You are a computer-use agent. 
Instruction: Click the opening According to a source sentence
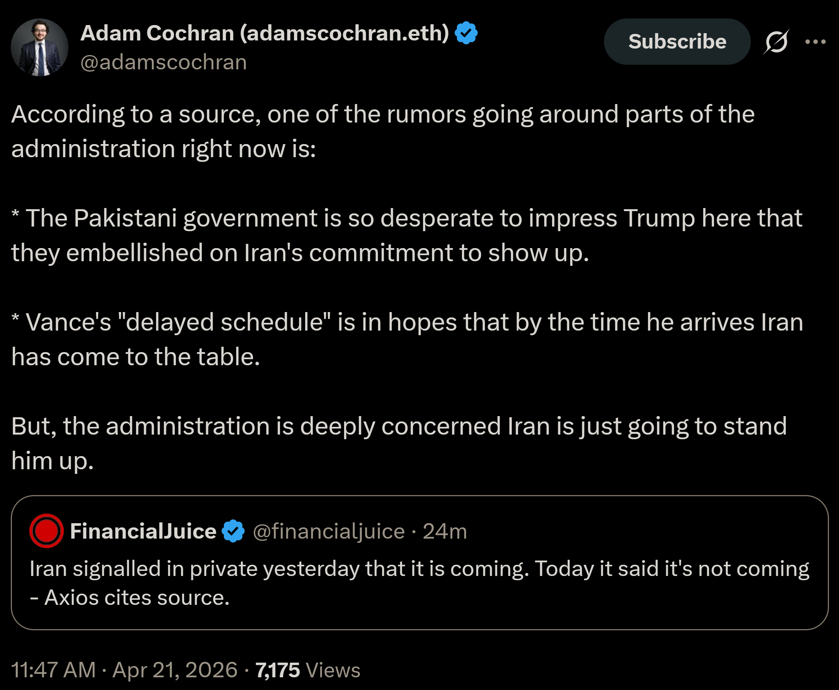[383, 131]
